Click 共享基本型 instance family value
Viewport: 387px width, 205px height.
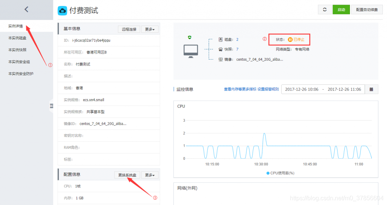pos(96,112)
